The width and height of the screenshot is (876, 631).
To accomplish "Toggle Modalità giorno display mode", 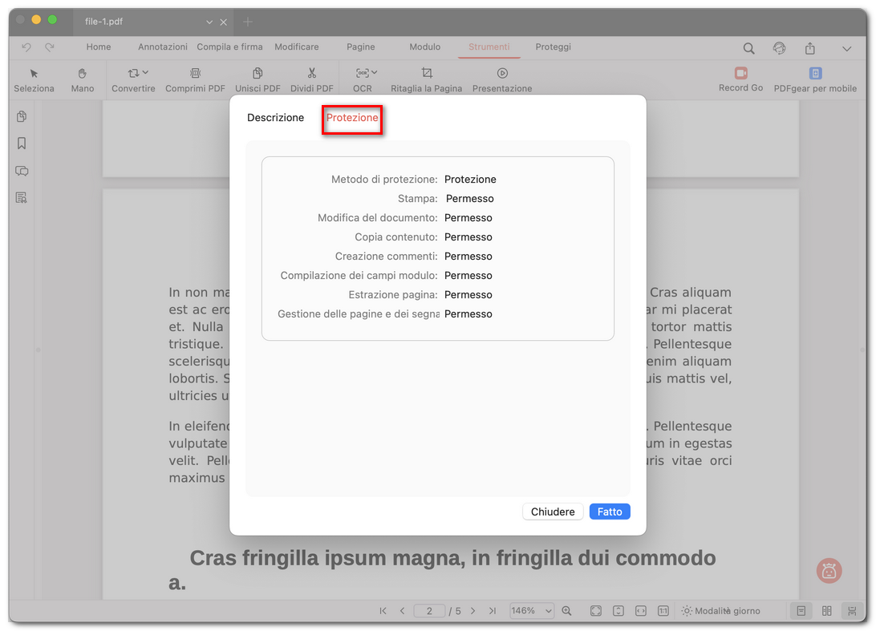I will click(720, 610).
